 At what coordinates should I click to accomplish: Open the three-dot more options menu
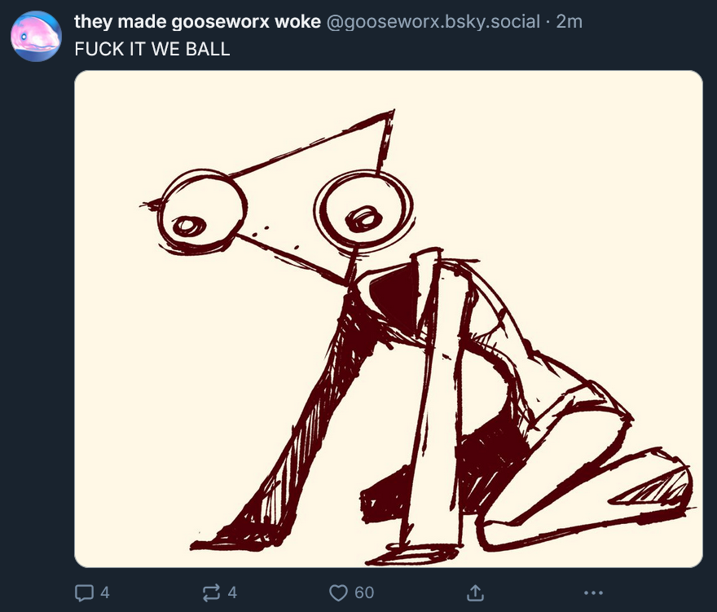click(x=593, y=592)
